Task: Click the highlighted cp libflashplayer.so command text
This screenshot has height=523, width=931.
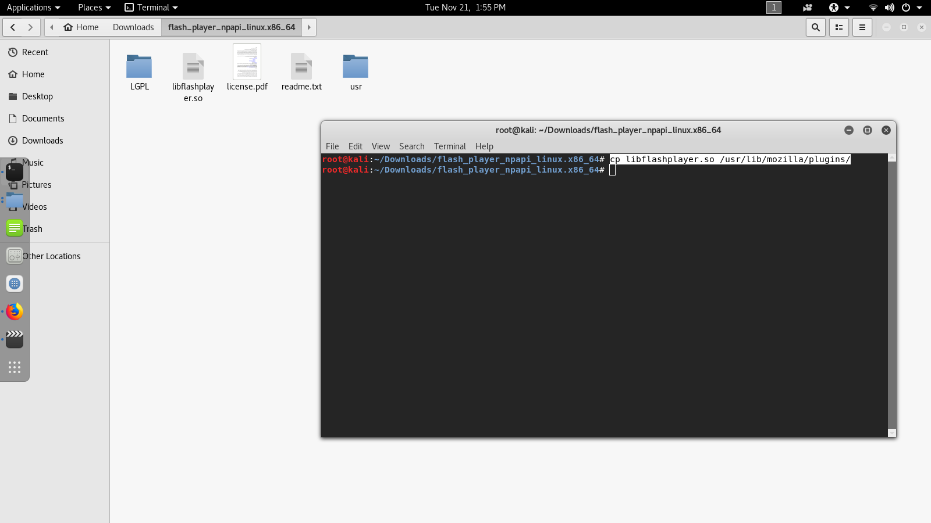Action: [730, 159]
